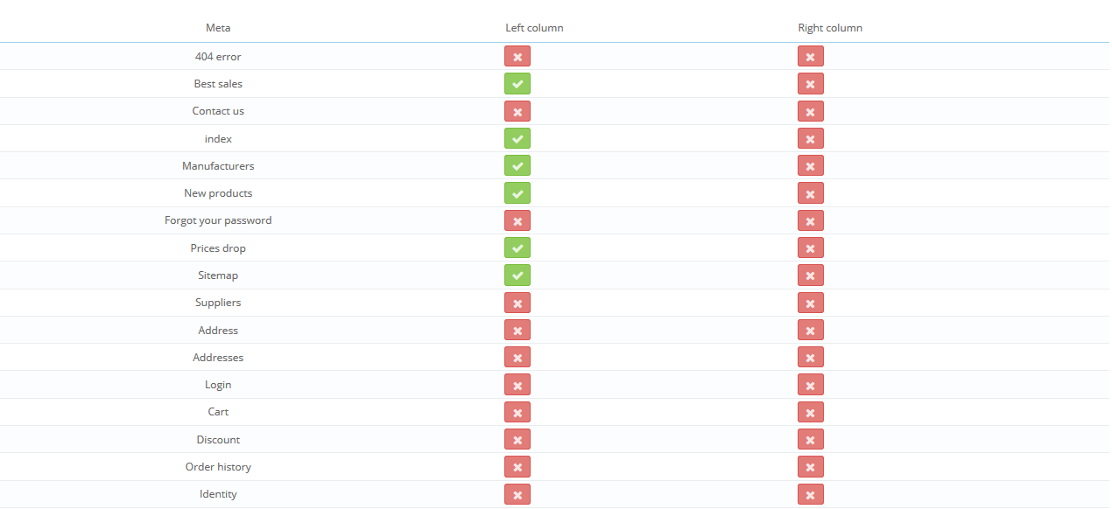Enable right column for Identity
1112x509 pixels.
point(811,494)
